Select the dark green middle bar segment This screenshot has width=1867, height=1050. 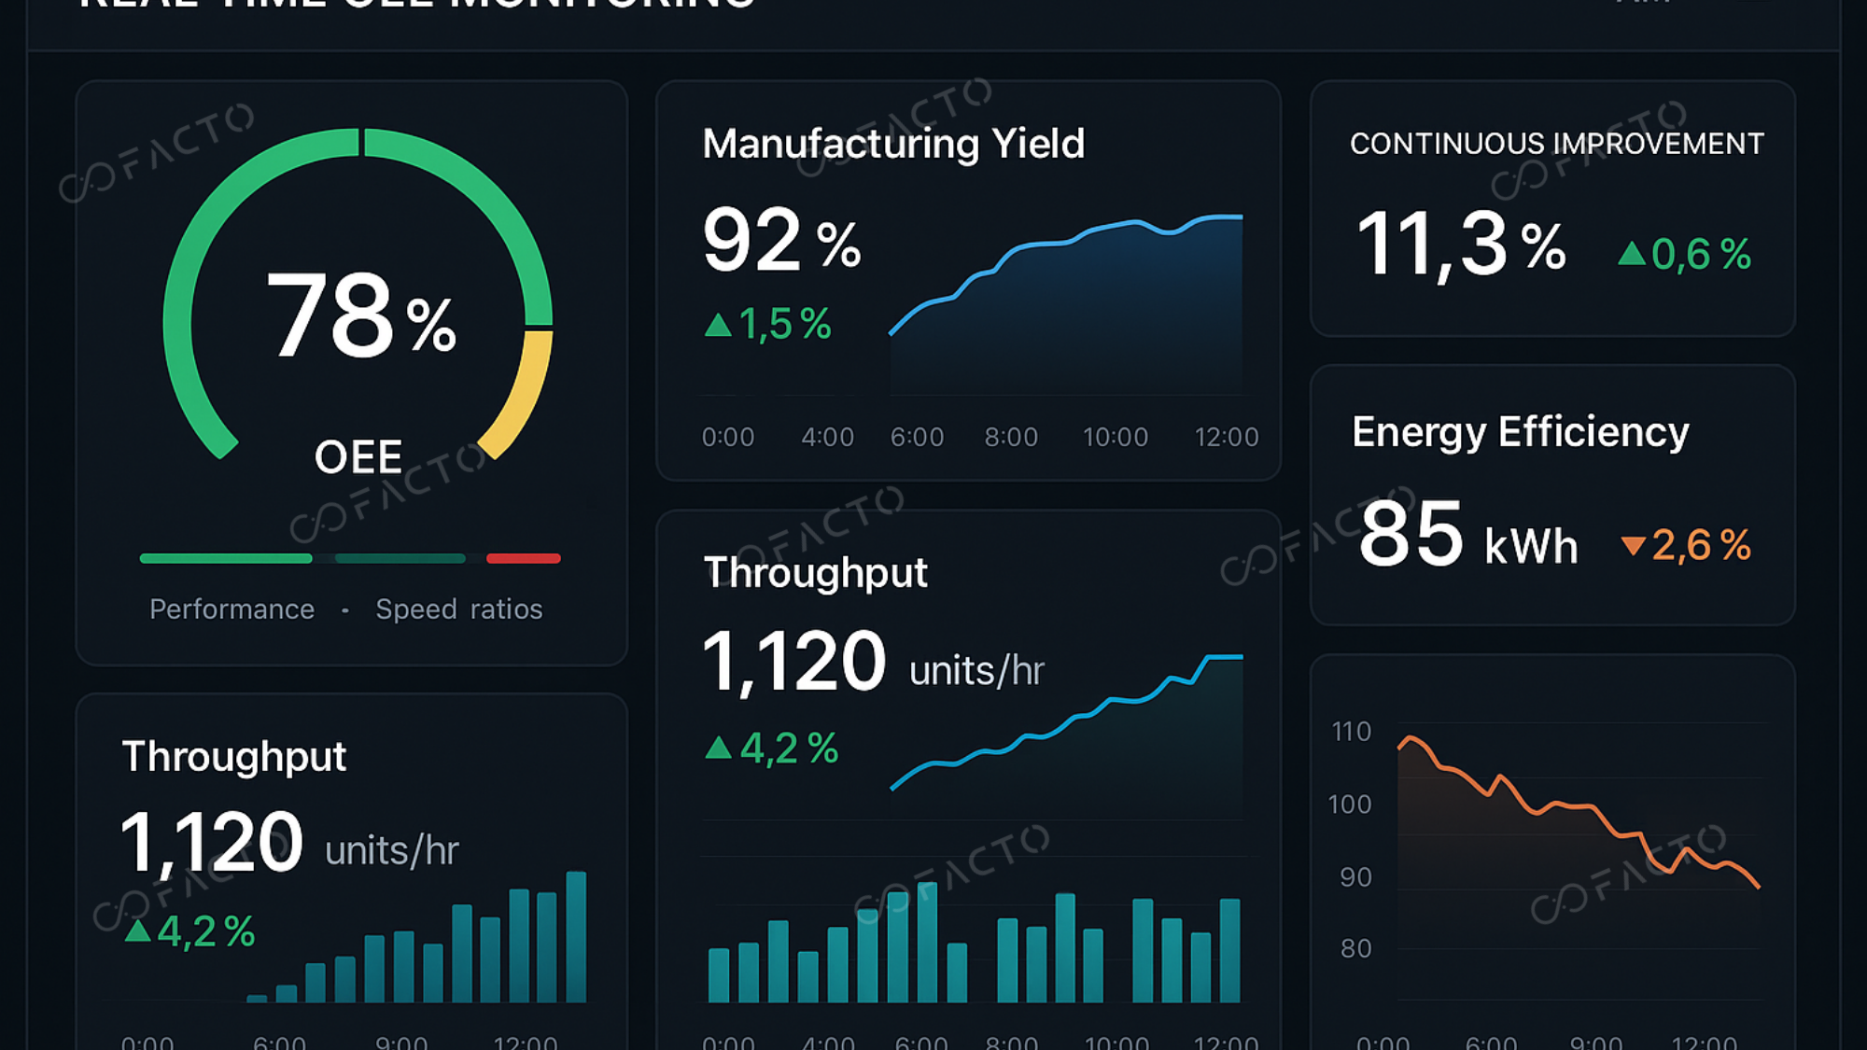click(400, 558)
